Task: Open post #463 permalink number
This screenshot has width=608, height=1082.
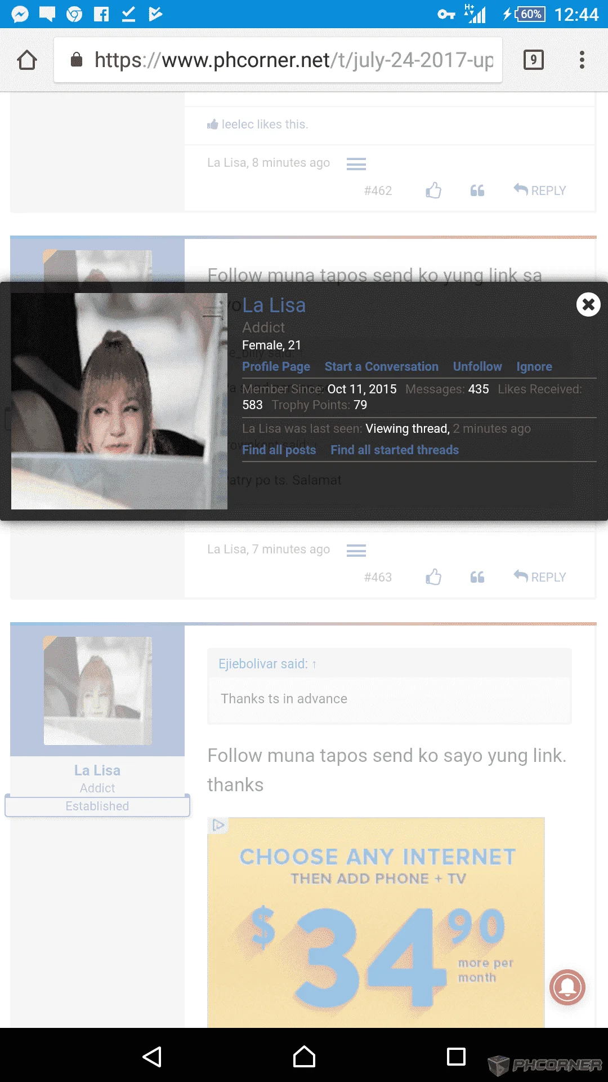Action: pyautogui.click(x=378, y=577)
